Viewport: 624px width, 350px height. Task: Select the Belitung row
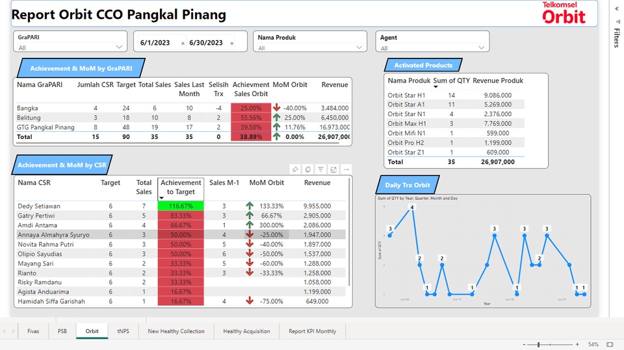(183, 118)
